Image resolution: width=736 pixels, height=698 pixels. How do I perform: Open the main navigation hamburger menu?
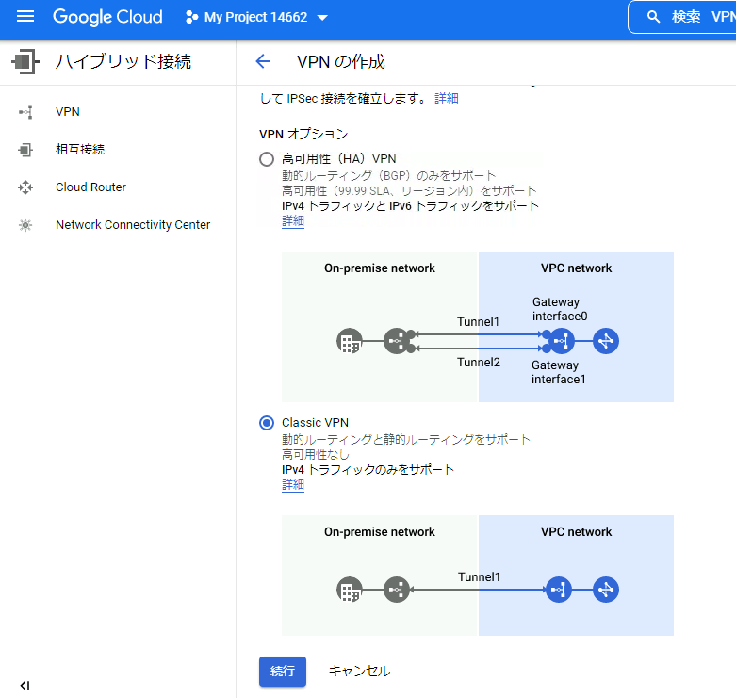tap(25, 17)
